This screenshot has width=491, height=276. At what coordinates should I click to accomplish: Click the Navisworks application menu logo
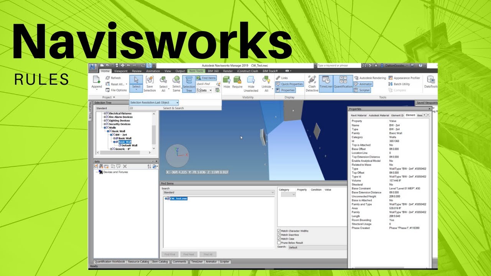pos(93,67)
